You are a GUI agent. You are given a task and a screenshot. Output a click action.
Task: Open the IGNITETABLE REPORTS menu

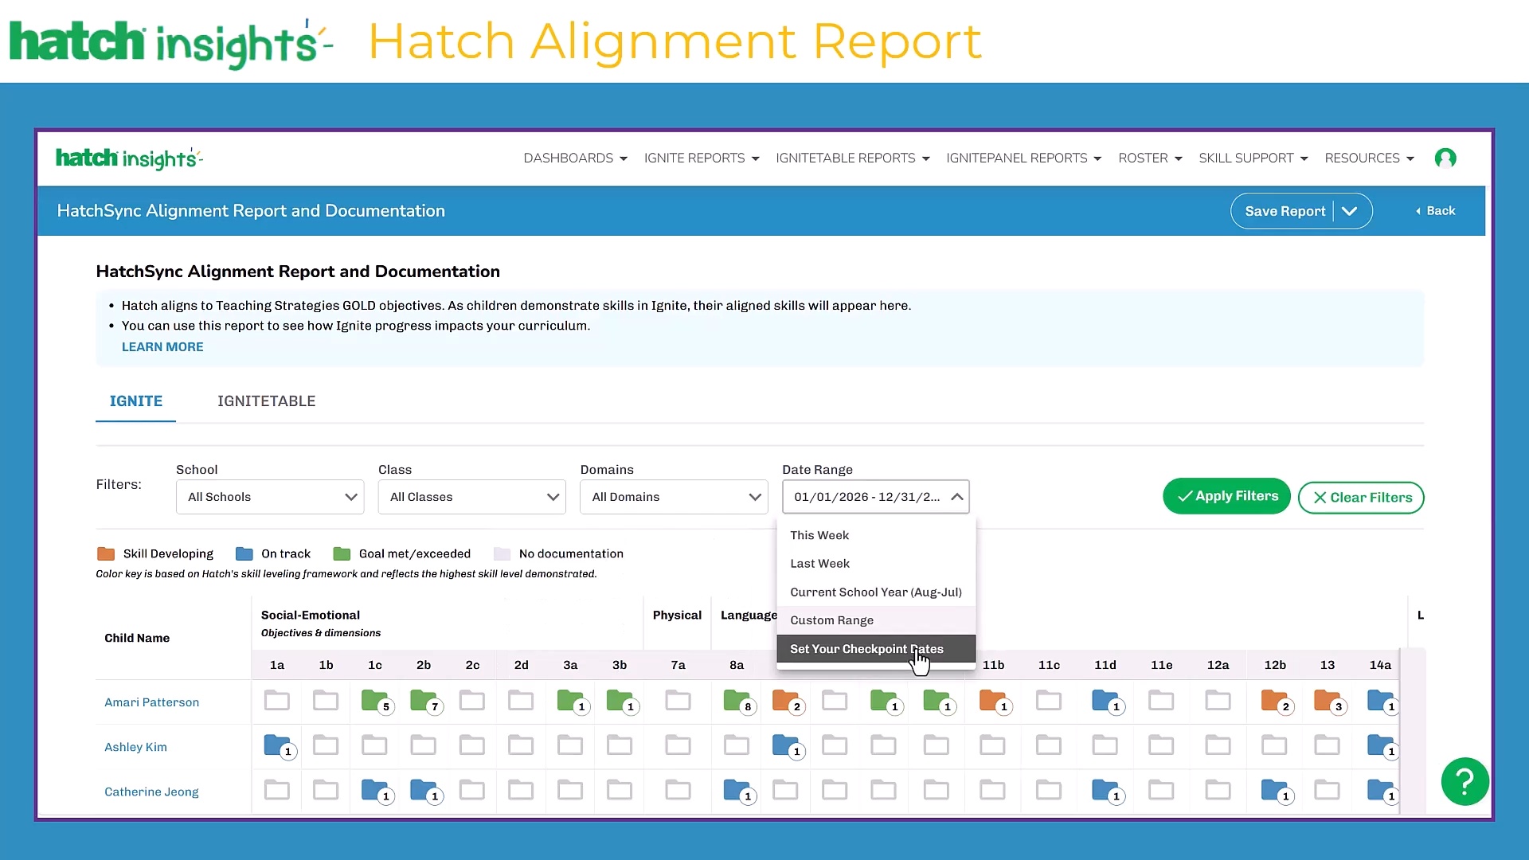[x=853, y=158]
